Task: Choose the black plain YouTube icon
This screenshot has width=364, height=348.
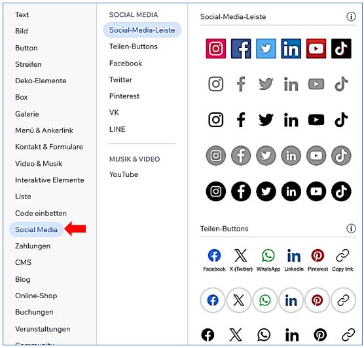Action: point(316,120)
